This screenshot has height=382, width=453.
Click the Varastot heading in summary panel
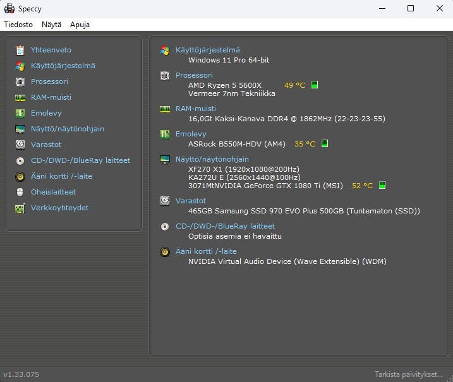191,201
